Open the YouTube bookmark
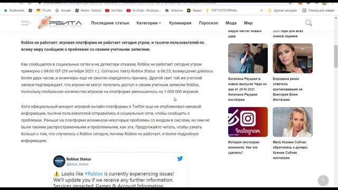This screenshot has width=338, height=190. pos(114,11)
